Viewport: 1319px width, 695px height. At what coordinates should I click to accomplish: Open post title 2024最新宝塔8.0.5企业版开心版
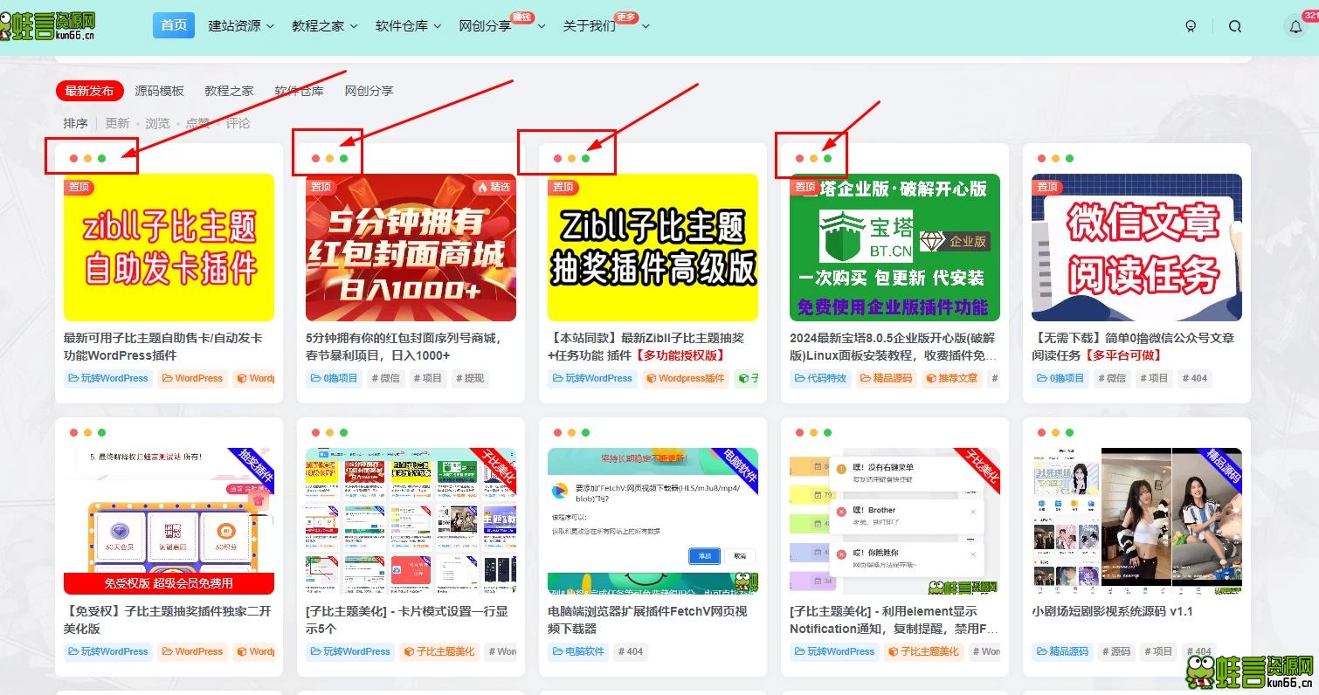click(893, 347)
